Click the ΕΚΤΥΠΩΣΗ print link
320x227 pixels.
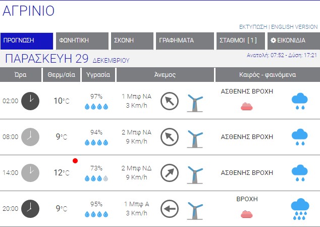(253, 27)
